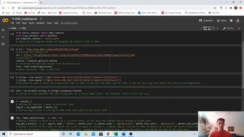The width and height of the screenshot is (244, 137).
Task: Open the Insert menu
Action: (x=31, y=23)
